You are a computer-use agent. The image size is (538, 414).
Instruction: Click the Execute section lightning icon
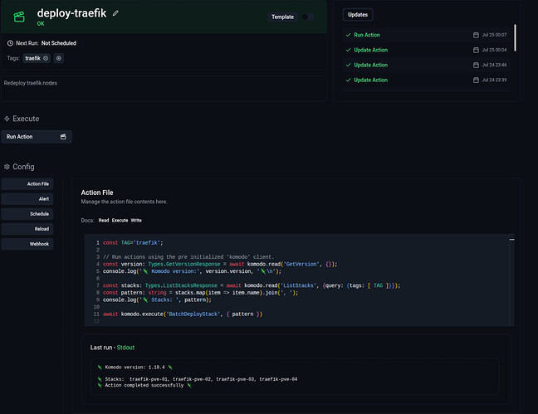point(7,119)
